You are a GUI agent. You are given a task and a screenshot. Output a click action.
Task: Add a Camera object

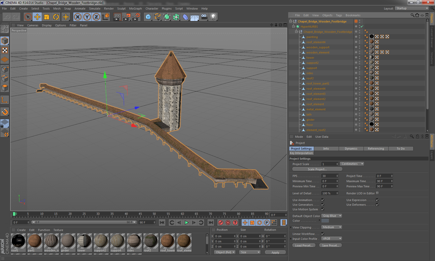click(204, 17)
